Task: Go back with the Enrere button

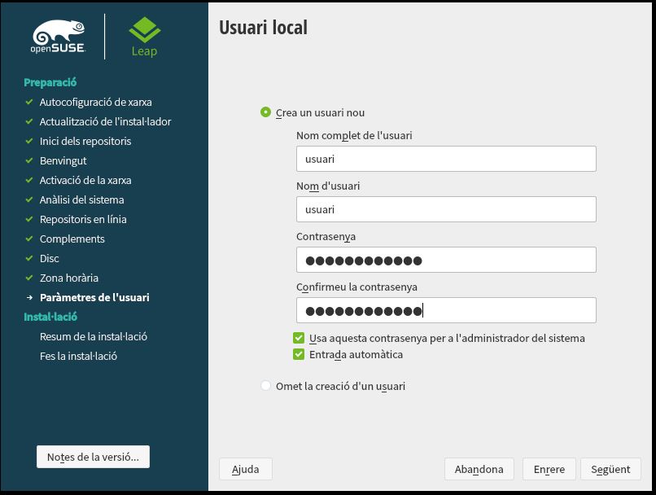Action: [549, 469]
